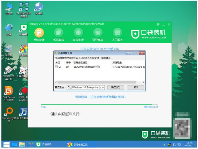
Task: Click the installation progress bar
Action: (x=99, y=104)
